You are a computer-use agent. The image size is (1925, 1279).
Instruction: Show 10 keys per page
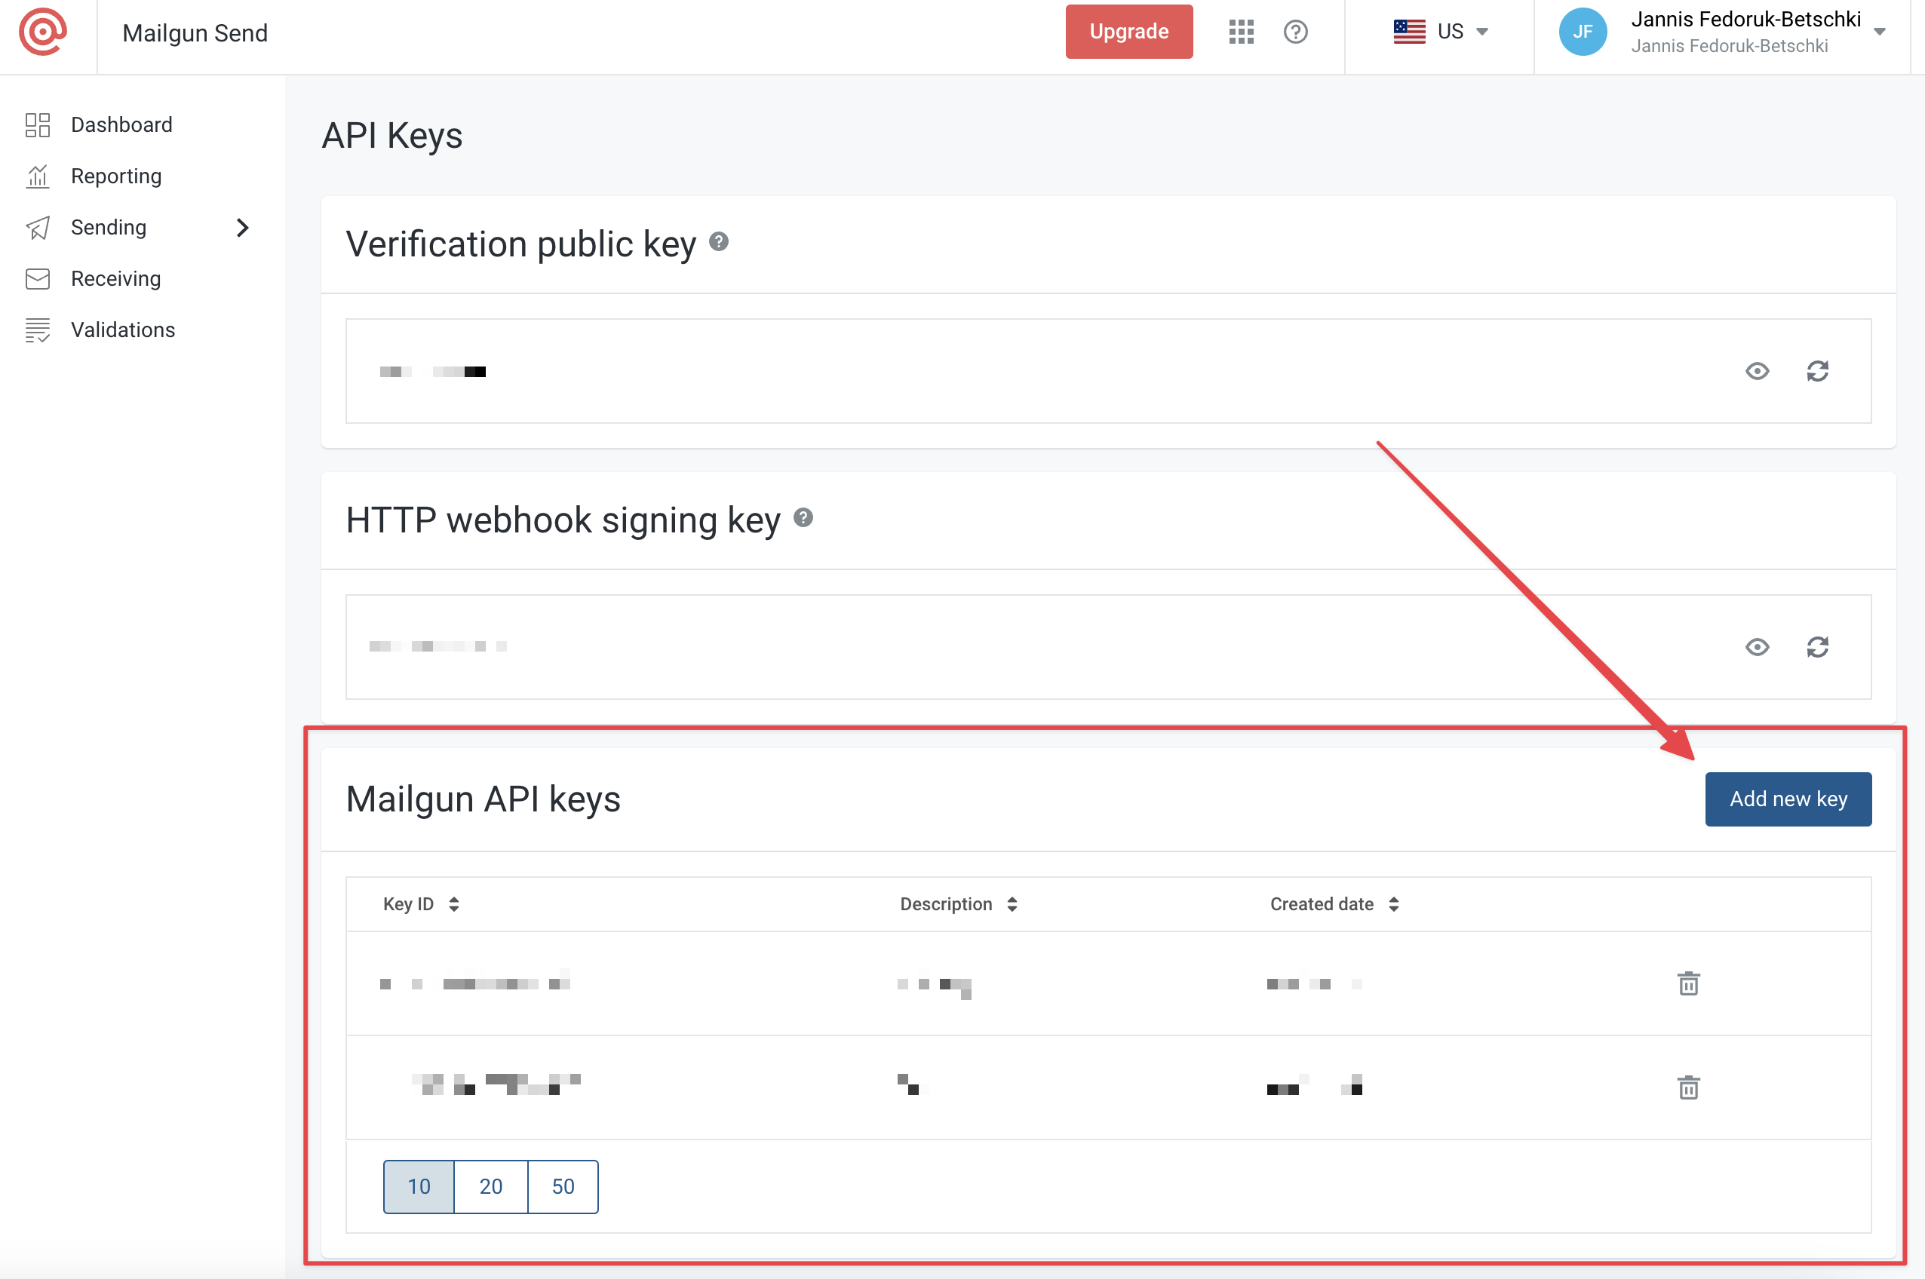419,1186
